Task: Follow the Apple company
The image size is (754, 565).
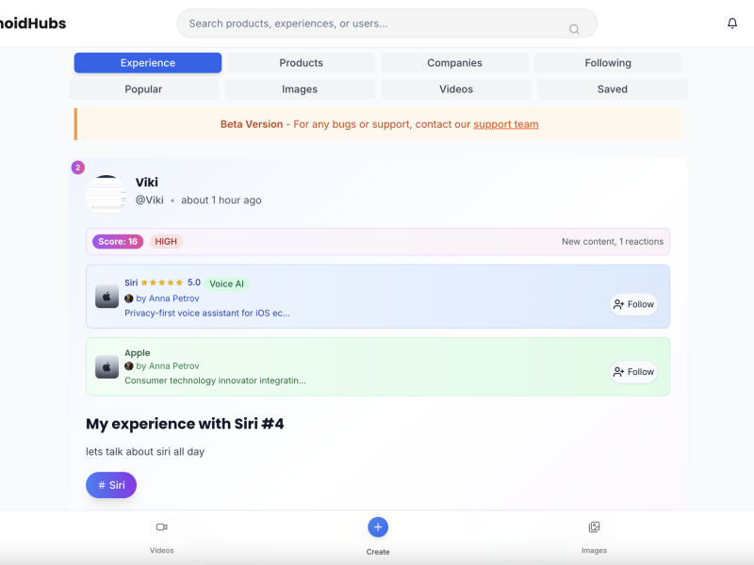Action: [633, 372]
